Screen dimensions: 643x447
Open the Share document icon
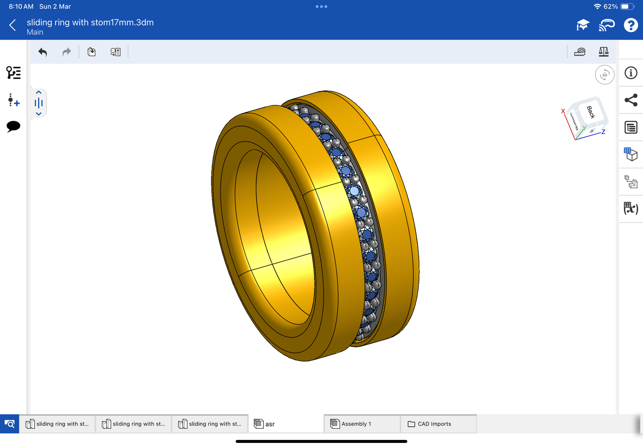[x=631, y=100]
